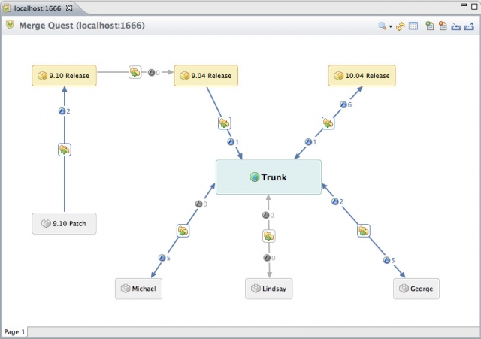481x339 pixels.
Task: Click the magnifier zoom icon in toolbar
Action: pyautogui.click(x=382, y=26)
